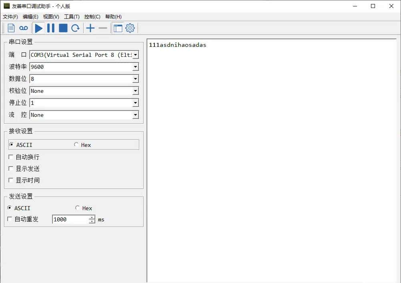Click the 串口设置 group title
Screen dimensions: 401x283
point(21,42)
